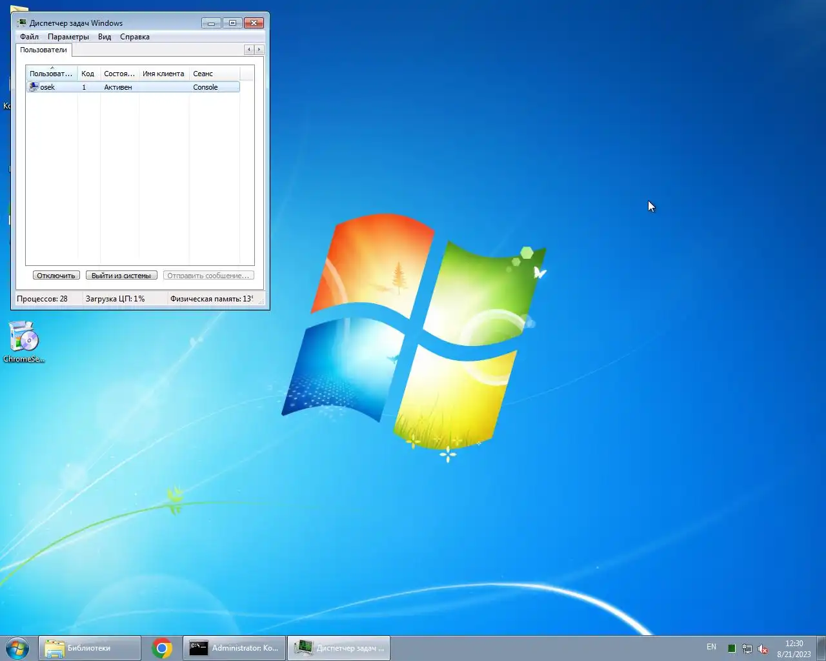Open the network tray icon
Viewport: 826px width, 661px height.
point(747,649)
